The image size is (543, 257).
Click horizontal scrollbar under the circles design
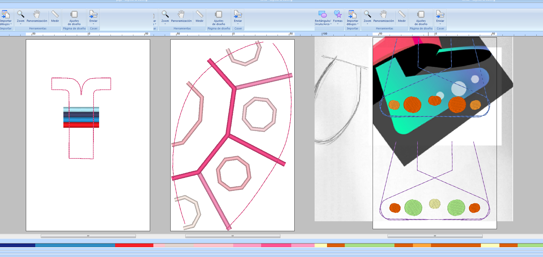(435, 236)
